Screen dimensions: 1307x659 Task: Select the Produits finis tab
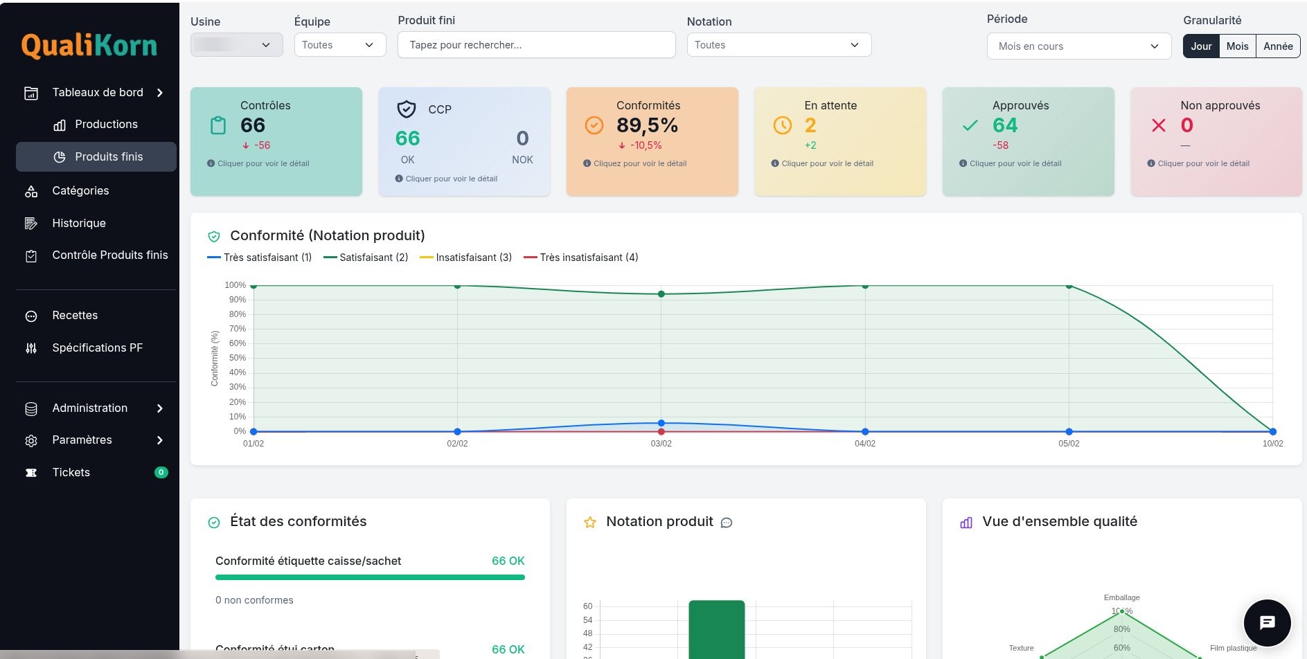pyautogui.click(x=109, y=156)
